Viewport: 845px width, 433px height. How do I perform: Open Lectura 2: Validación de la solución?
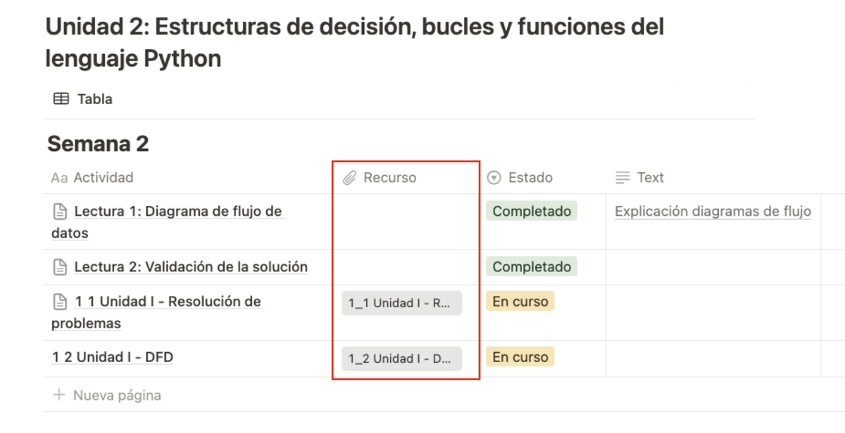(191, 267)
